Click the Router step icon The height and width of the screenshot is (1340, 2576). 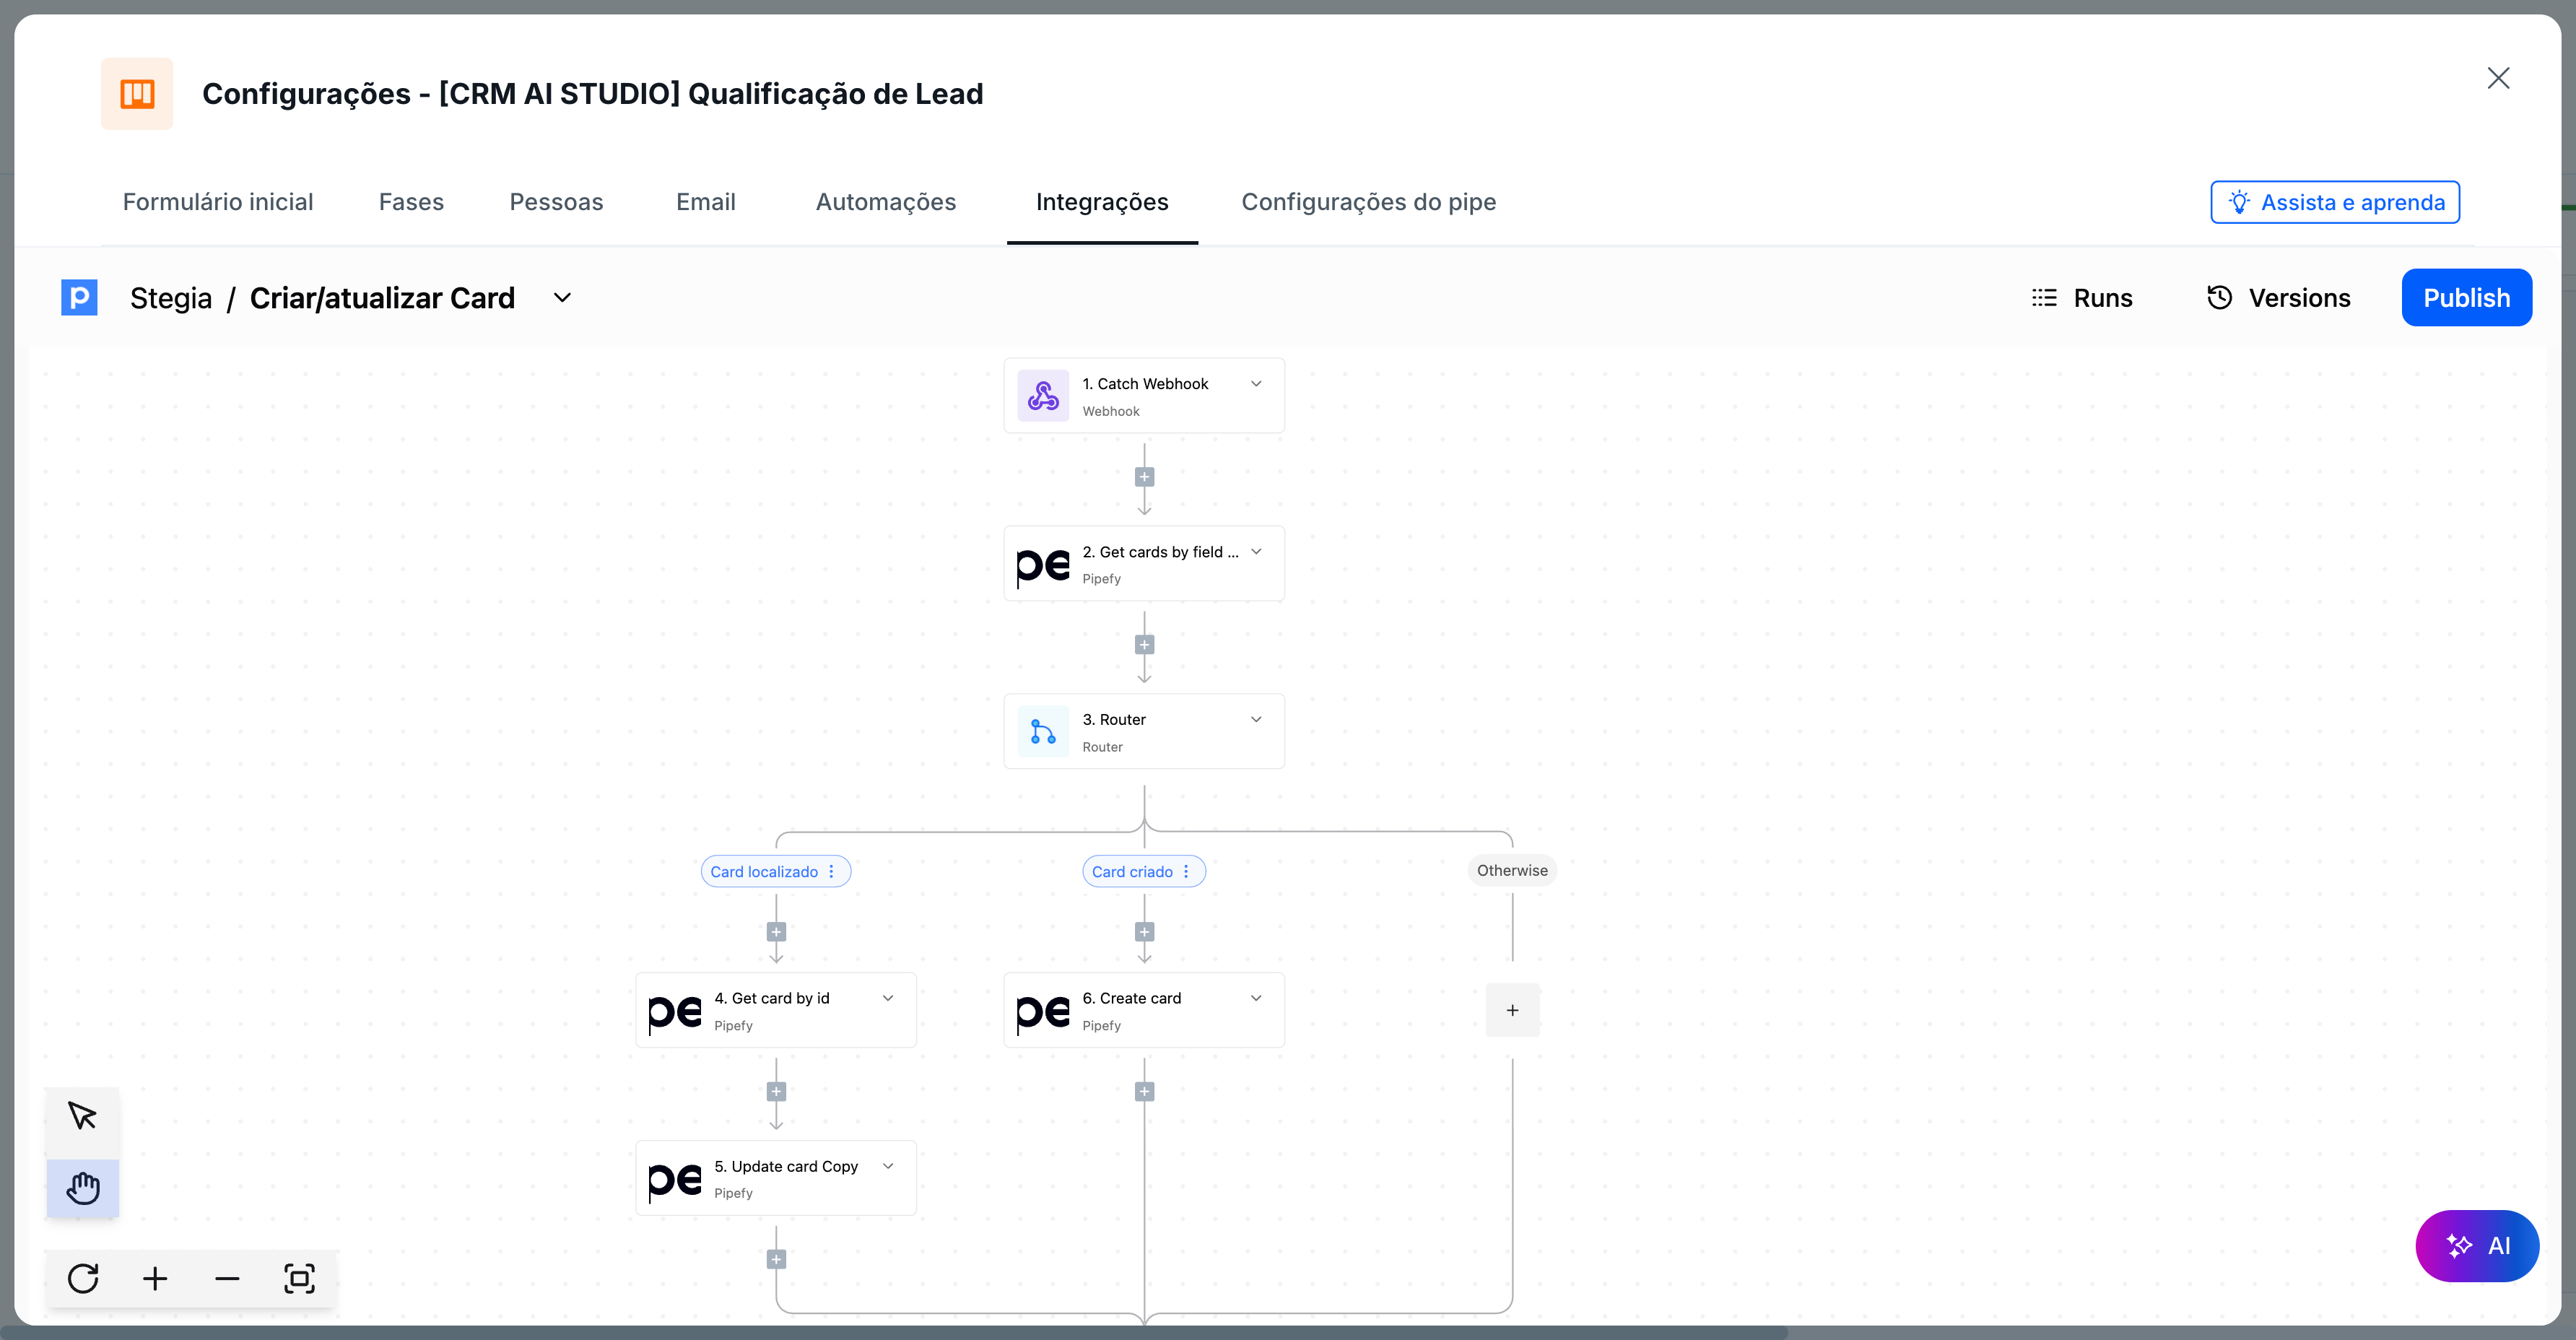click(x=1042, y=732)
